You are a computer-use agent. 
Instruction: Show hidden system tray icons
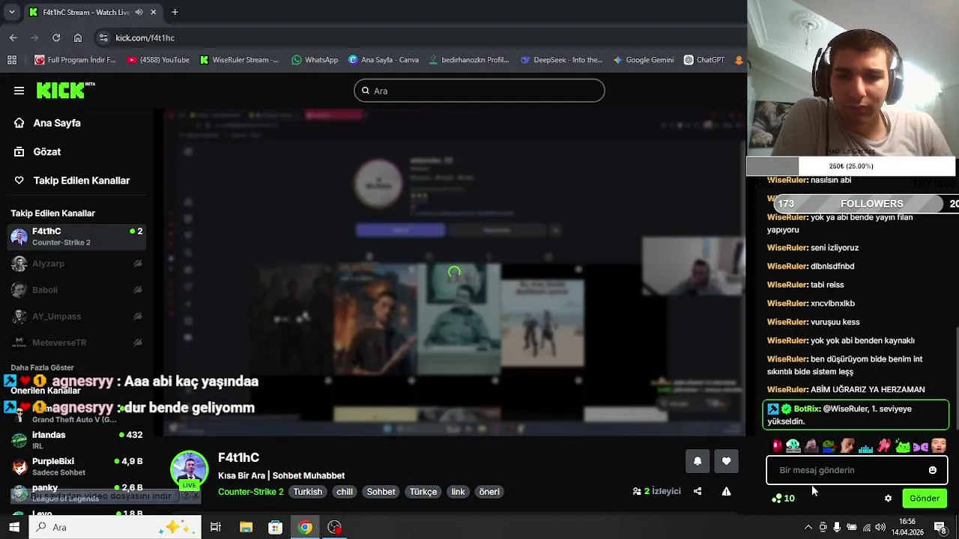(808, 527)
